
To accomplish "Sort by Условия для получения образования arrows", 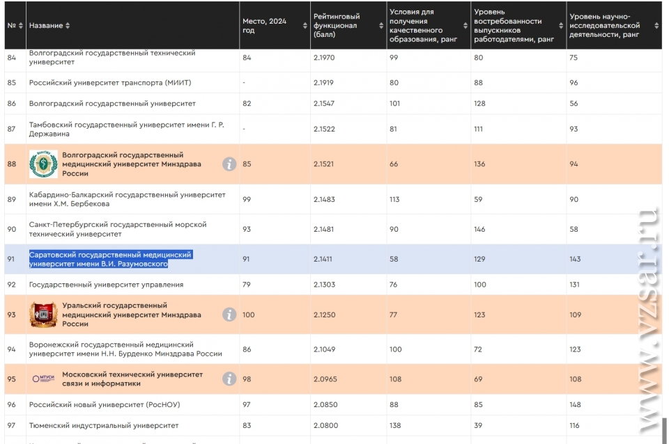I will click(466, 26).
